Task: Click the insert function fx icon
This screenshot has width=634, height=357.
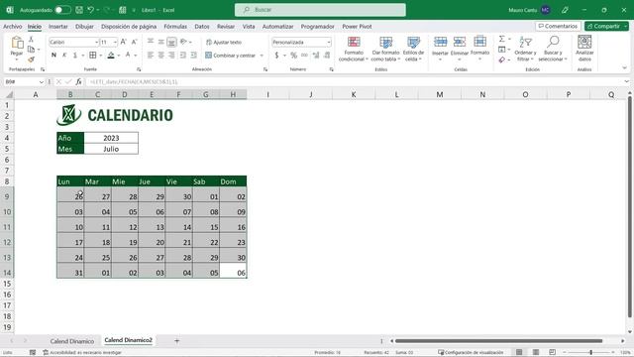Action: [x=79, y=81]
